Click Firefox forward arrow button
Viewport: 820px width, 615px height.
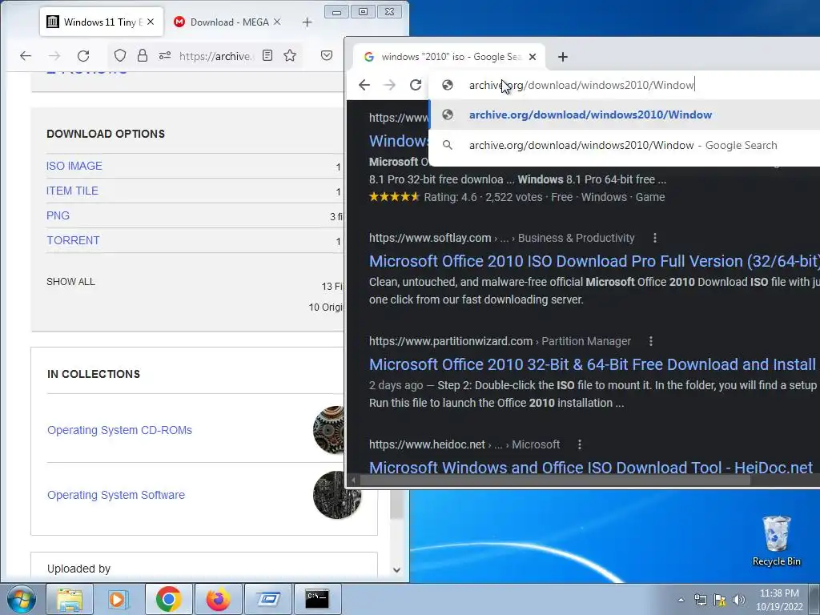coord(54,55)
